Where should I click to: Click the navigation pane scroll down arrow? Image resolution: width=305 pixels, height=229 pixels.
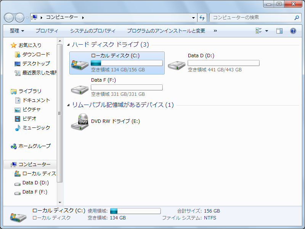coord(60,203)
